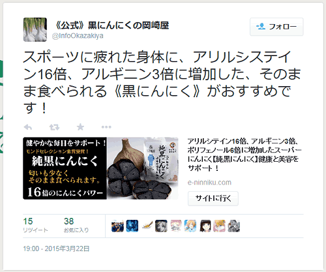Click the second blue user avatar

(x=132, y=226)
